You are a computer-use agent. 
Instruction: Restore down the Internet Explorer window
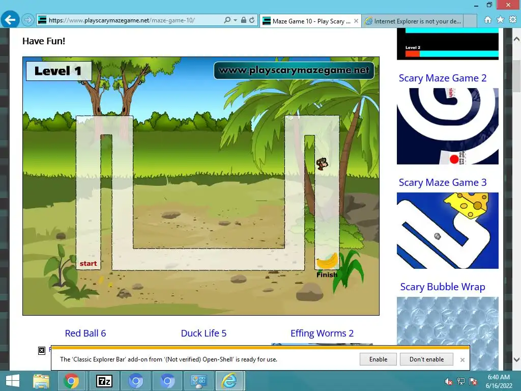pos(489,5)
